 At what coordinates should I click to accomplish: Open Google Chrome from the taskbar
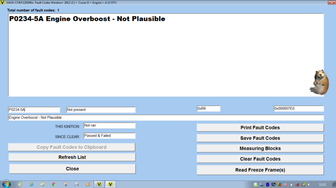[x=54, y=184]
